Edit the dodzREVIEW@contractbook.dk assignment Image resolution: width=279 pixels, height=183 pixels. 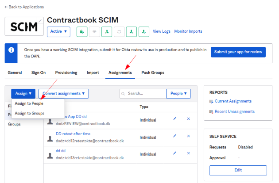click(x=175, y=119)
